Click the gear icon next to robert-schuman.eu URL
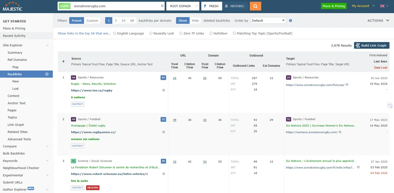 click(x=164, y=174)
